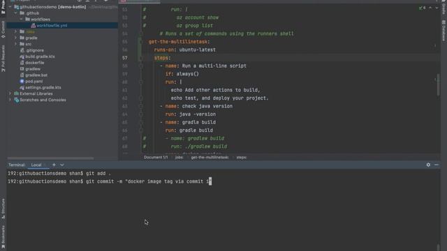Open terminal tab options dropdown arrow
This screenshot has height=251, width=447.
62,165
